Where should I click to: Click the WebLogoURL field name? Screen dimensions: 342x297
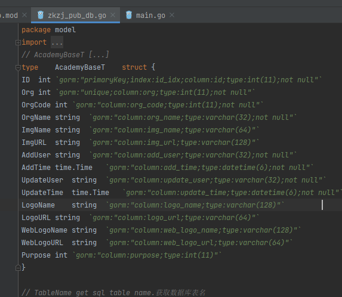(42, 243)
